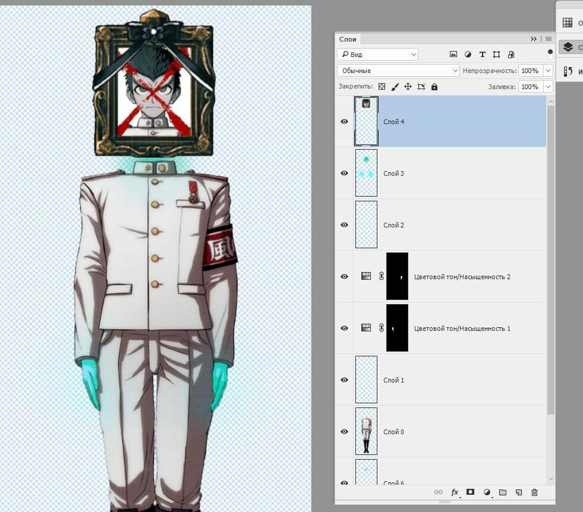The height and width of the screenshot is (512, 583).
Task: Filter layers by adjustment layer icon
Action: (x=468, y=54)
